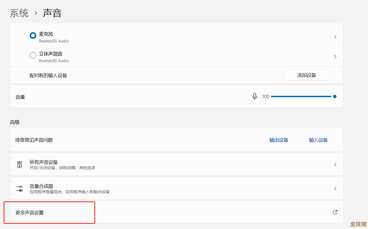The height and width of the screenshot is (229, 368).
Task: Click the middle of the input volume slider
Action: (x=303, y=97)
